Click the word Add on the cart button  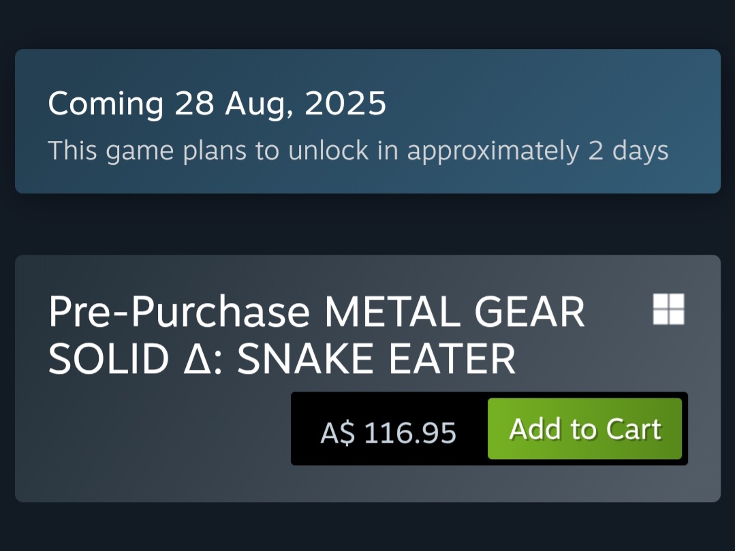click(535, 429)
